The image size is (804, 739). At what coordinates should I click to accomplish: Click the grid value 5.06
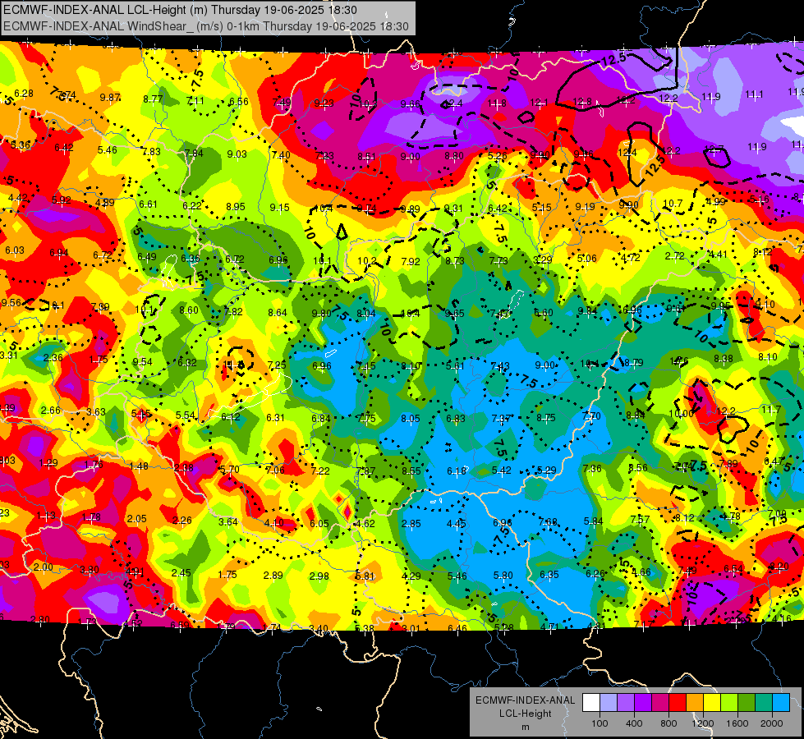(586, 259)
